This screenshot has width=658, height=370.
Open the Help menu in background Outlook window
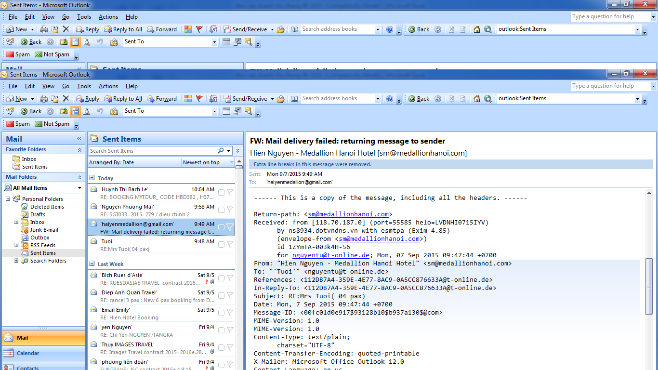coord(132,17)
